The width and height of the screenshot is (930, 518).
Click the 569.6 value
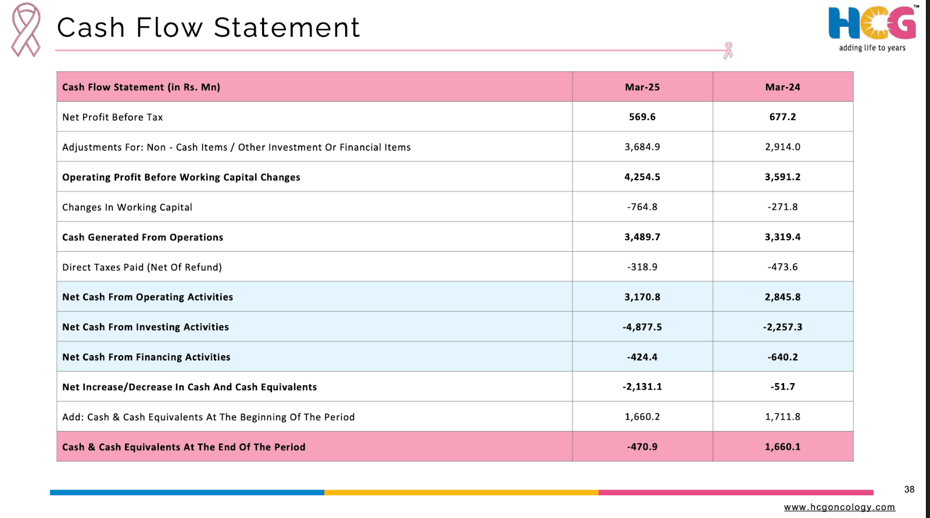[x=642, y=117]
